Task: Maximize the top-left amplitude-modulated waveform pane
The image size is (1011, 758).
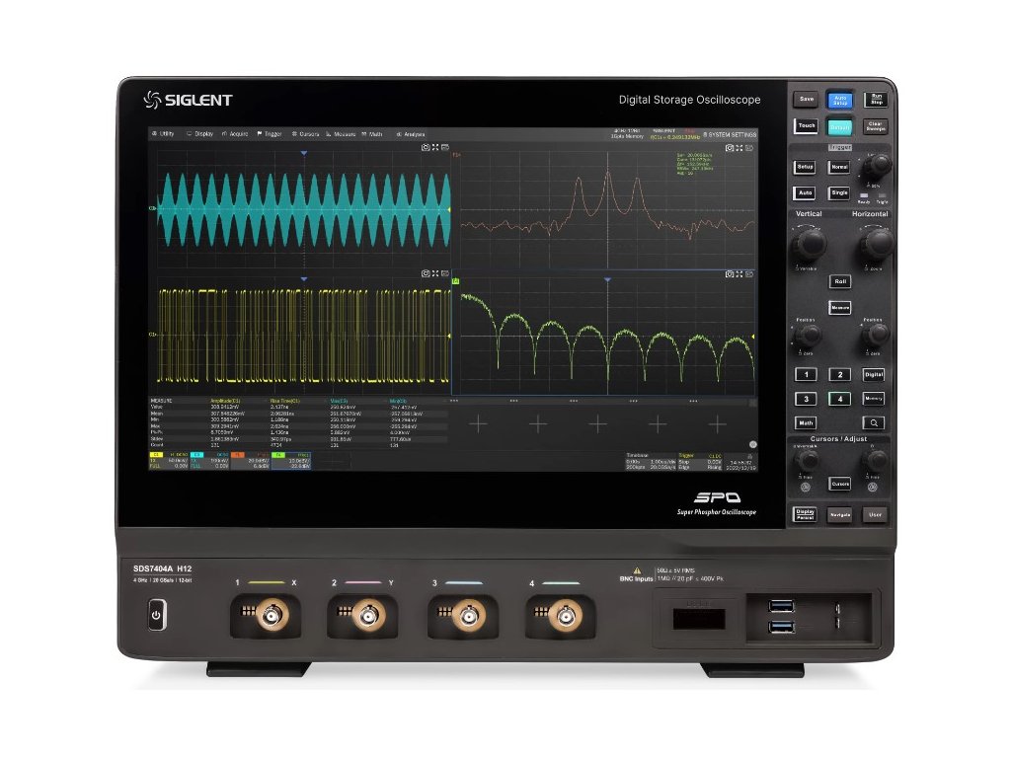Action: (435, 148)
